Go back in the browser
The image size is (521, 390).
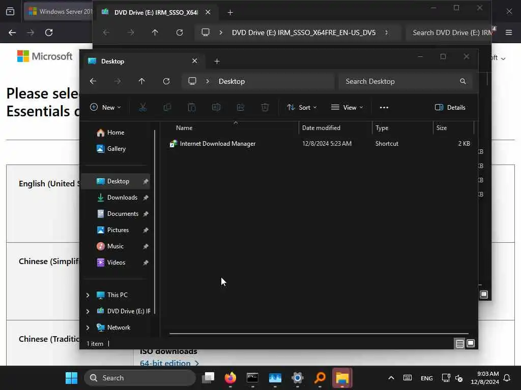tap(12, 32)
